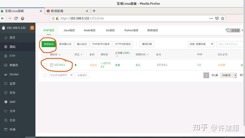Viewport: 245px width, 138px height.
Task: Open 安全 in the sidebar
Action: [18, 93]
